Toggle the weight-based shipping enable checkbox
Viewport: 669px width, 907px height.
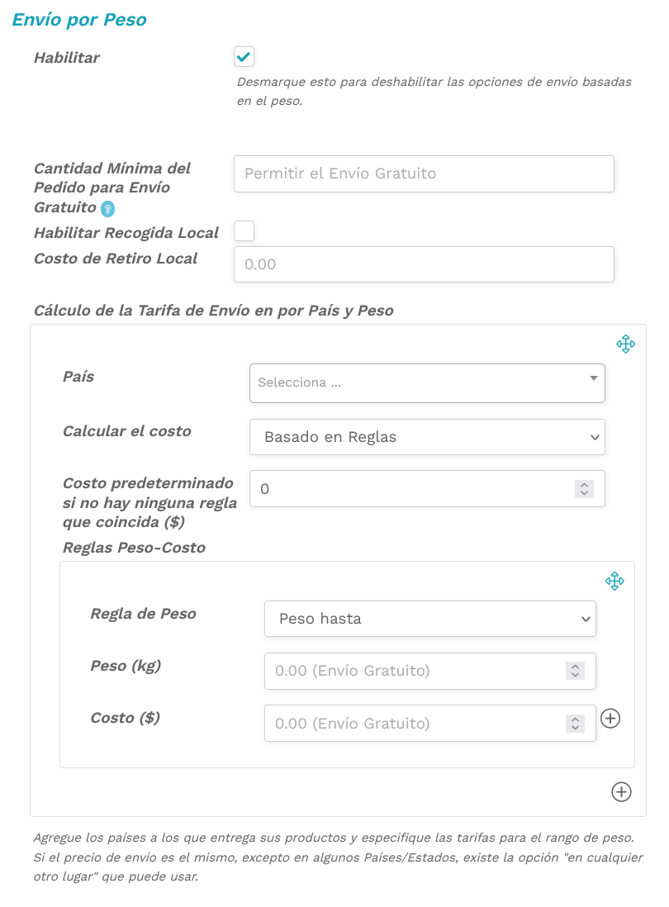click(x=244, y=57)
